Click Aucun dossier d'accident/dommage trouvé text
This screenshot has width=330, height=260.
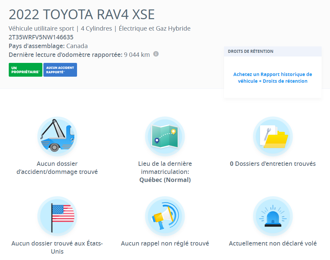[57, 168]
